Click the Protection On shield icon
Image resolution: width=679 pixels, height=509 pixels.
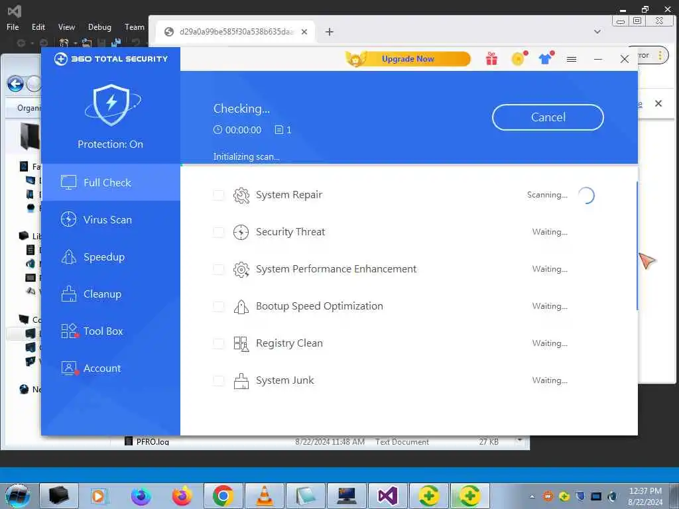click(111, 105)
